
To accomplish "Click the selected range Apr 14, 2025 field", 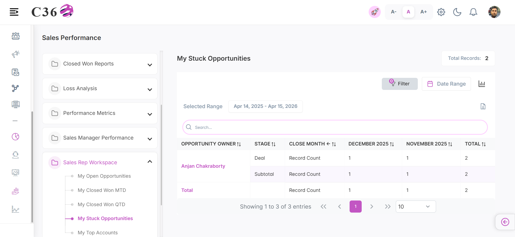I will point(265,106).
